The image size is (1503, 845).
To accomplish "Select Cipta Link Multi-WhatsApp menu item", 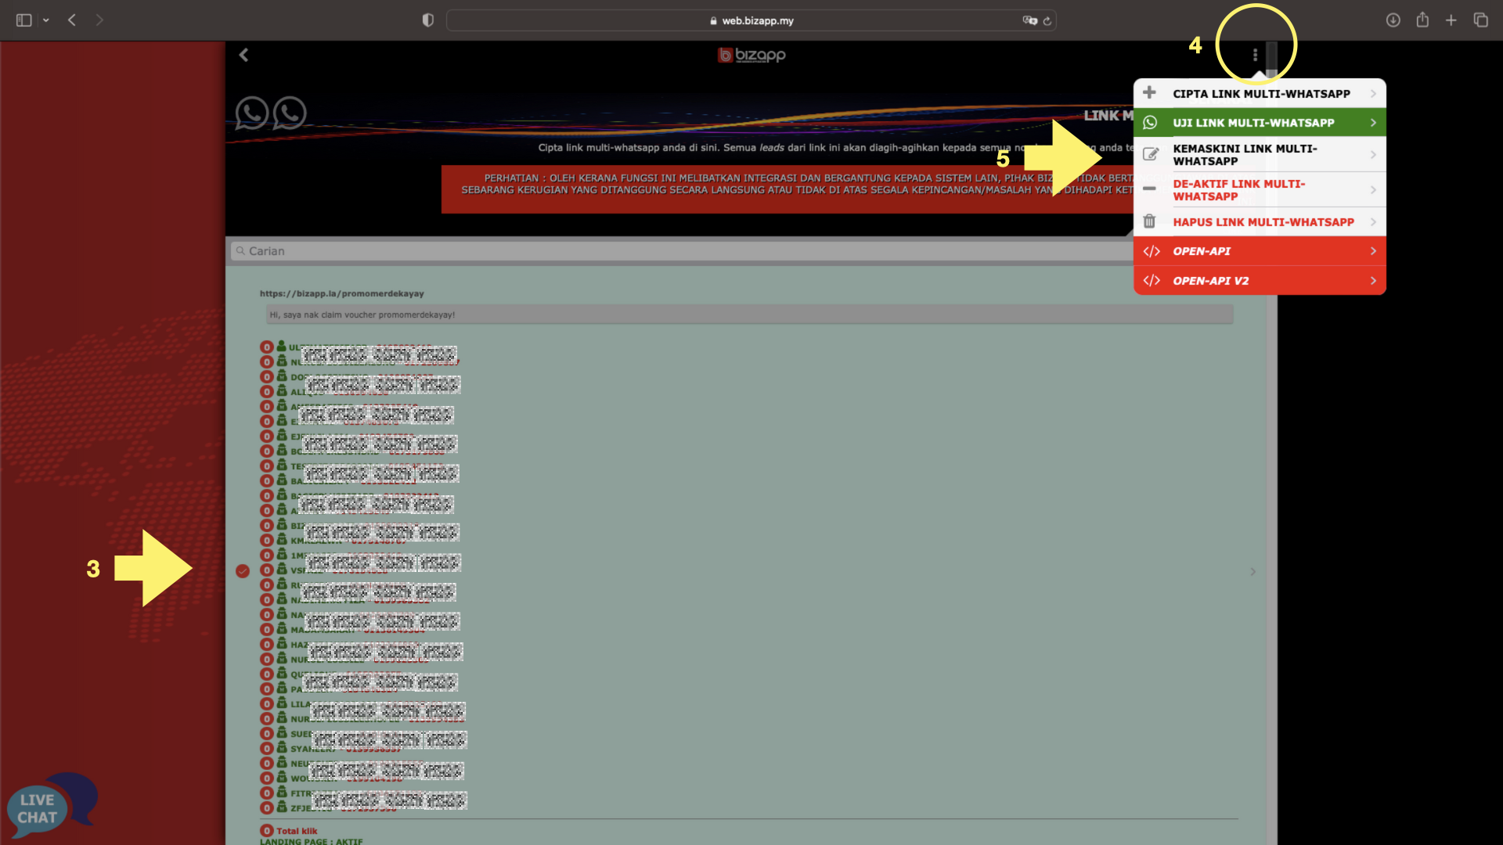I will tap(1260, 93).
